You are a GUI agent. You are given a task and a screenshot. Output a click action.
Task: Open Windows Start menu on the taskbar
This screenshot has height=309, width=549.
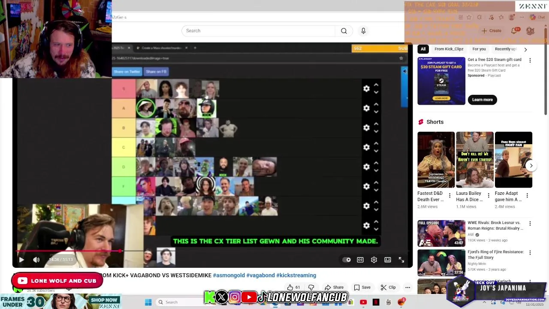pyautogui.click(x=148, y=302)
